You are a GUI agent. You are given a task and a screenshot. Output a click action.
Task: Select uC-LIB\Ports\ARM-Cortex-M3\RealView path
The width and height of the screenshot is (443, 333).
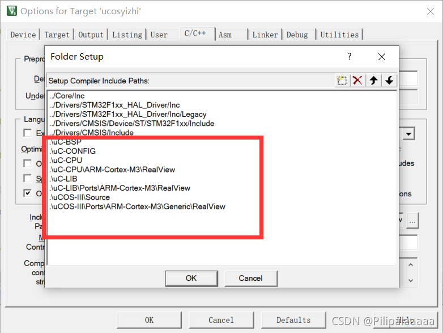click(x=120, y=188)
